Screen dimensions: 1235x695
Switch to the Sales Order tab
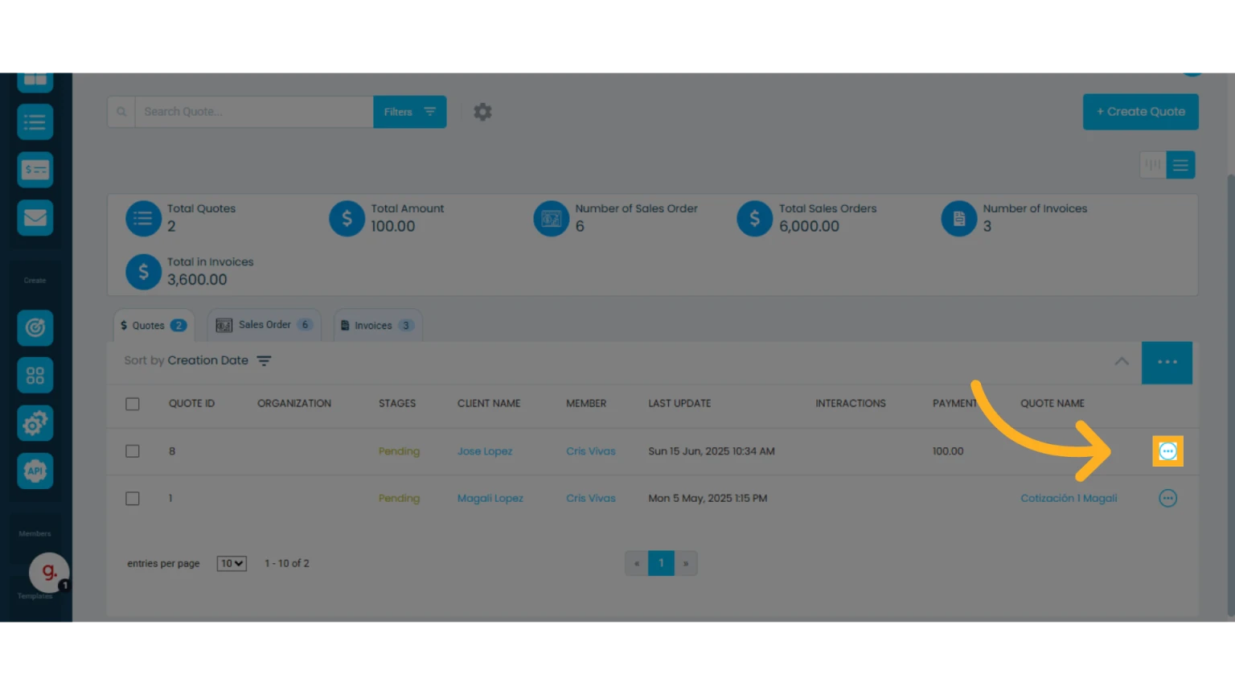264,325
